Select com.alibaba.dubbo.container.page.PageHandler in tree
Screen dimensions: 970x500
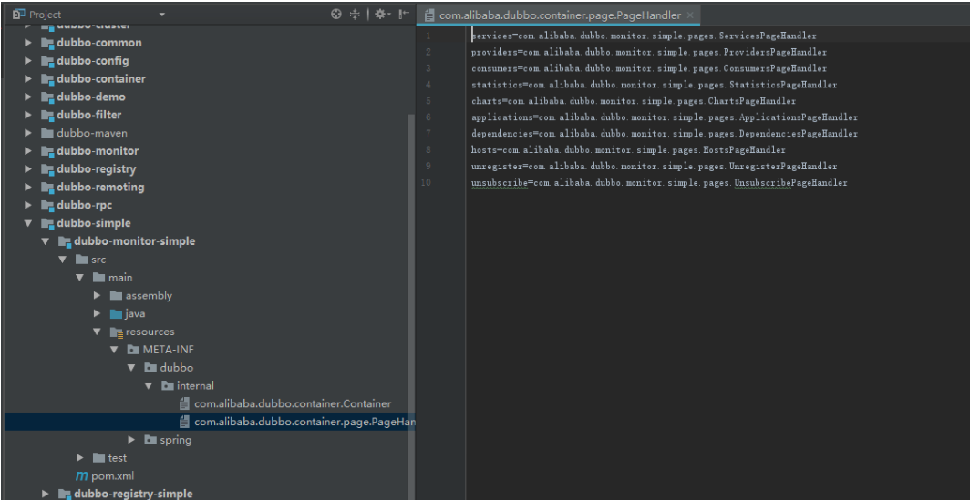click(305, 422)
